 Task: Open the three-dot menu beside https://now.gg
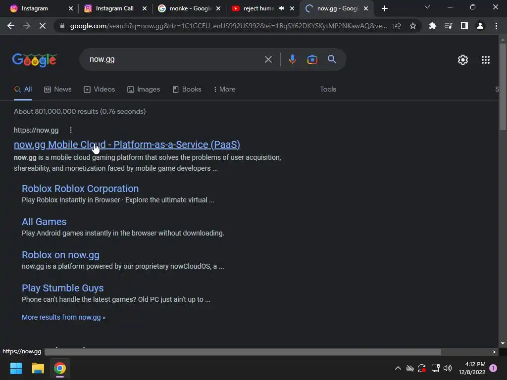pos(70,130)
